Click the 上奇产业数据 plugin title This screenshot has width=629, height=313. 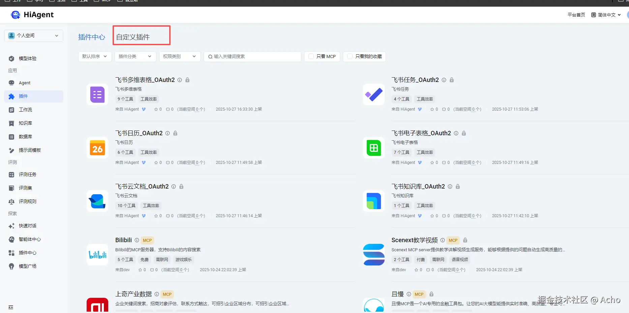[133, 294]
